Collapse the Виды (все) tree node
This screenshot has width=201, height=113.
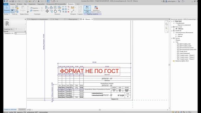[x=172, y=21]
